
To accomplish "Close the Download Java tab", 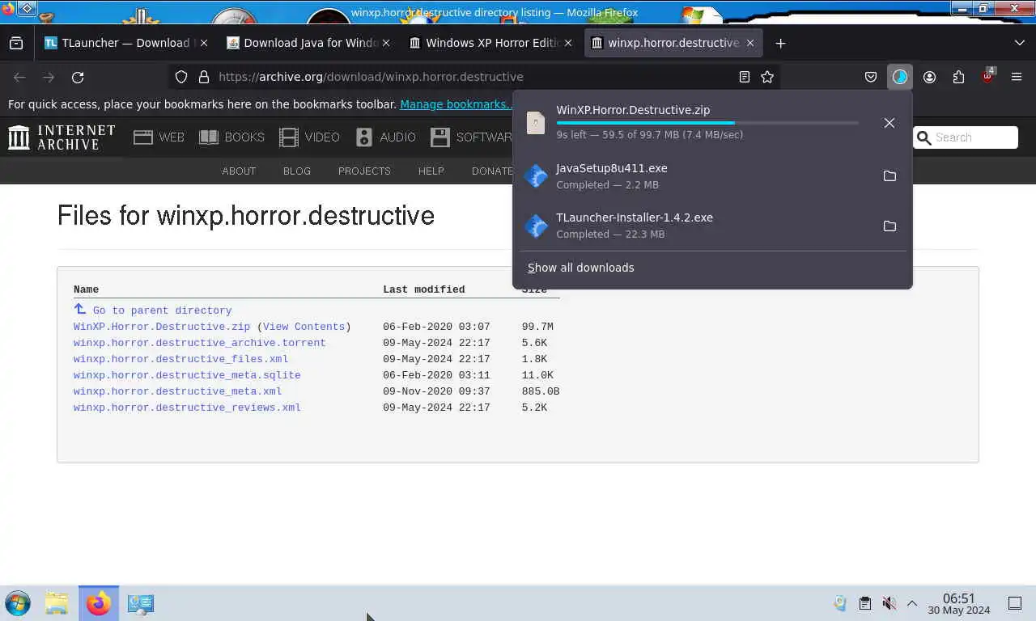I will click(385, 43).
